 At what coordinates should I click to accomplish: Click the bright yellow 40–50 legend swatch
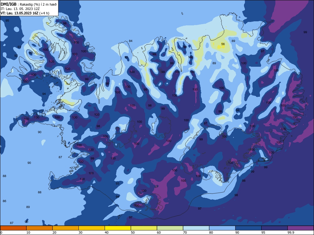tap(118, 228)
